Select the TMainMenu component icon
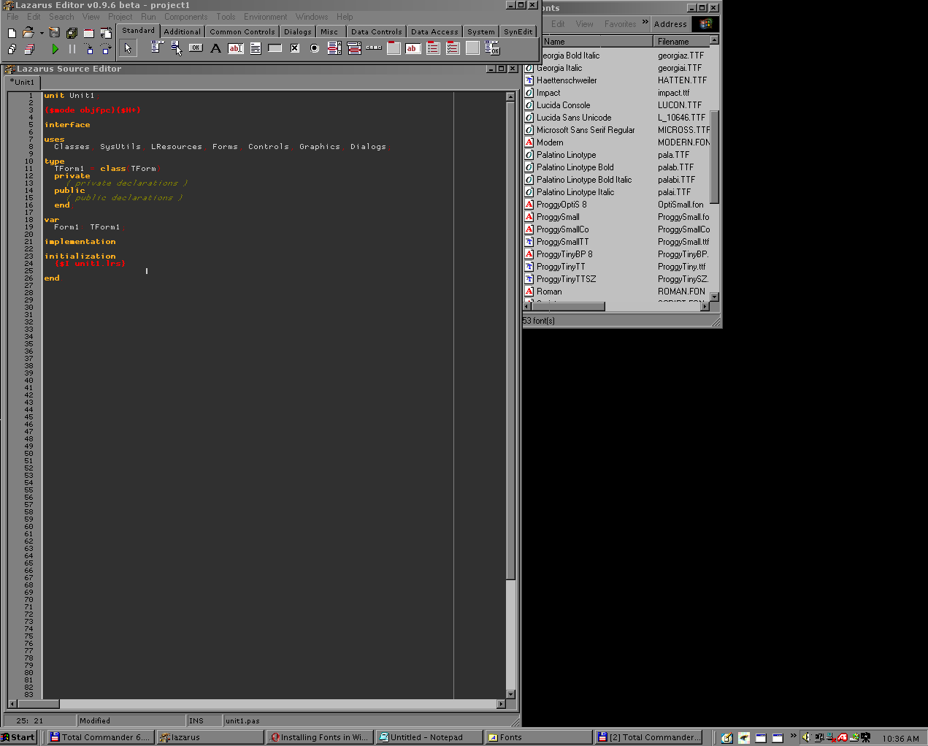928x746 pixels. pos(157,48)
